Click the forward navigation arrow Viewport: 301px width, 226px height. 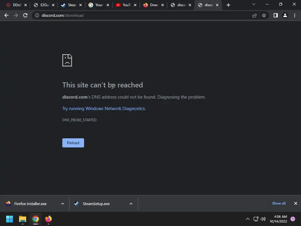click(16, 15)
